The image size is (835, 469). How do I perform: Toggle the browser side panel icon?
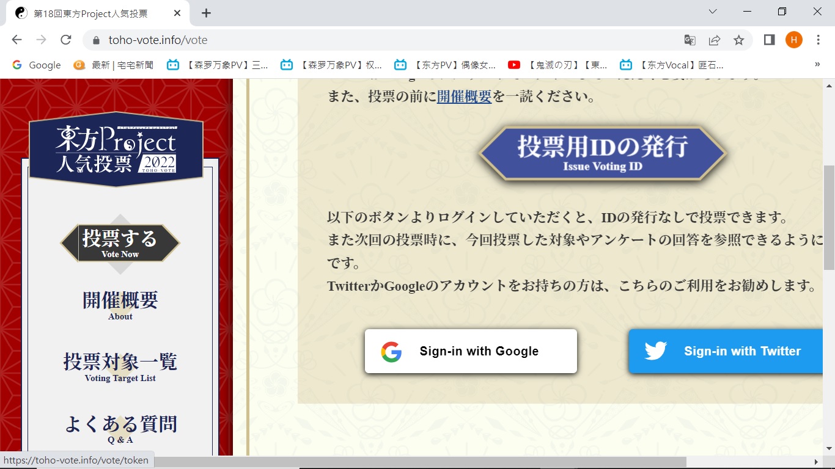point(770,40)
